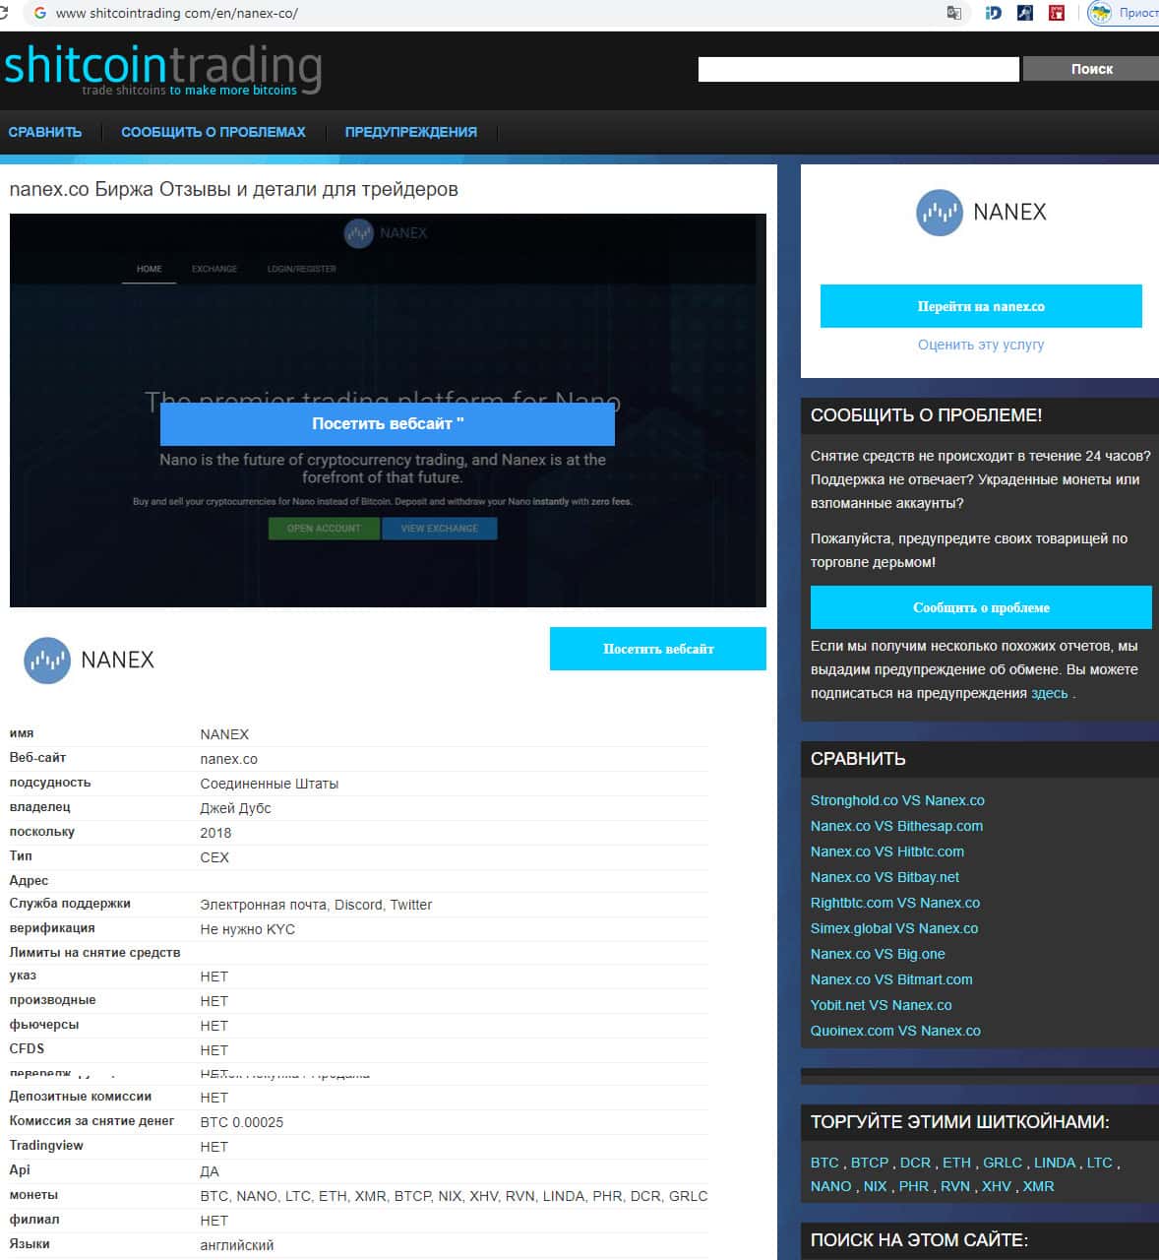Click the XMR coin link
This screenshot has width=1159, height=1260.
pos(1038,1186)
